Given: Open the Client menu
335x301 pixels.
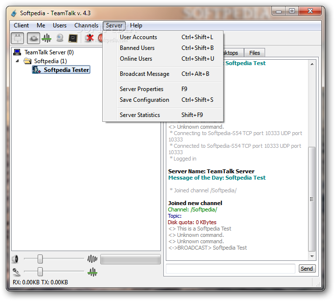Looking at the screenshot, I should [x=21, y=25].
